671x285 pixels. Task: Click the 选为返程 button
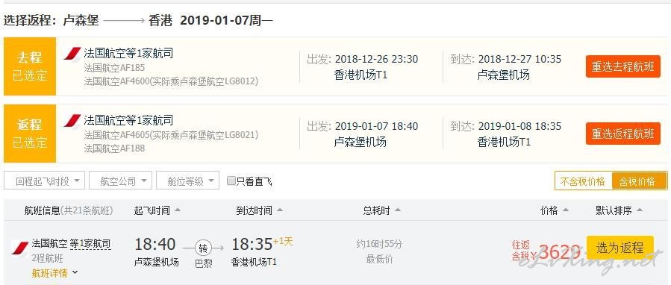tap(620, 248)
